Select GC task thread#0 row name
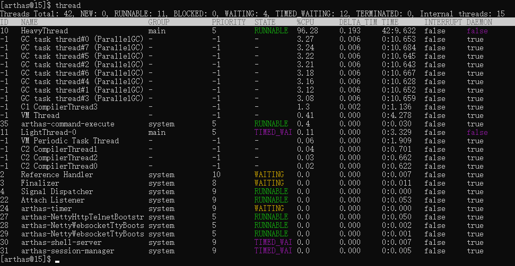The image size is (515, 266). 82,39
